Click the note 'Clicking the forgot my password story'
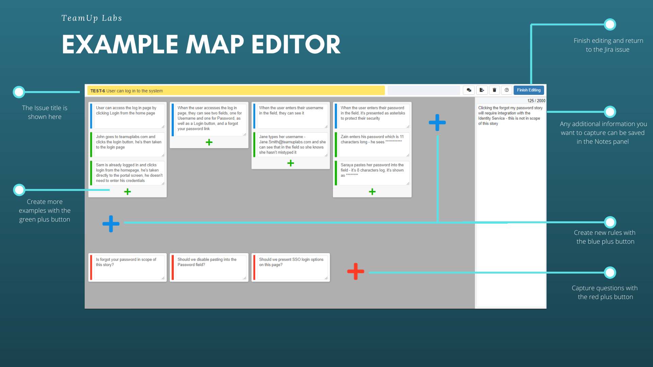The image size is (653, 367). (510, 116)
